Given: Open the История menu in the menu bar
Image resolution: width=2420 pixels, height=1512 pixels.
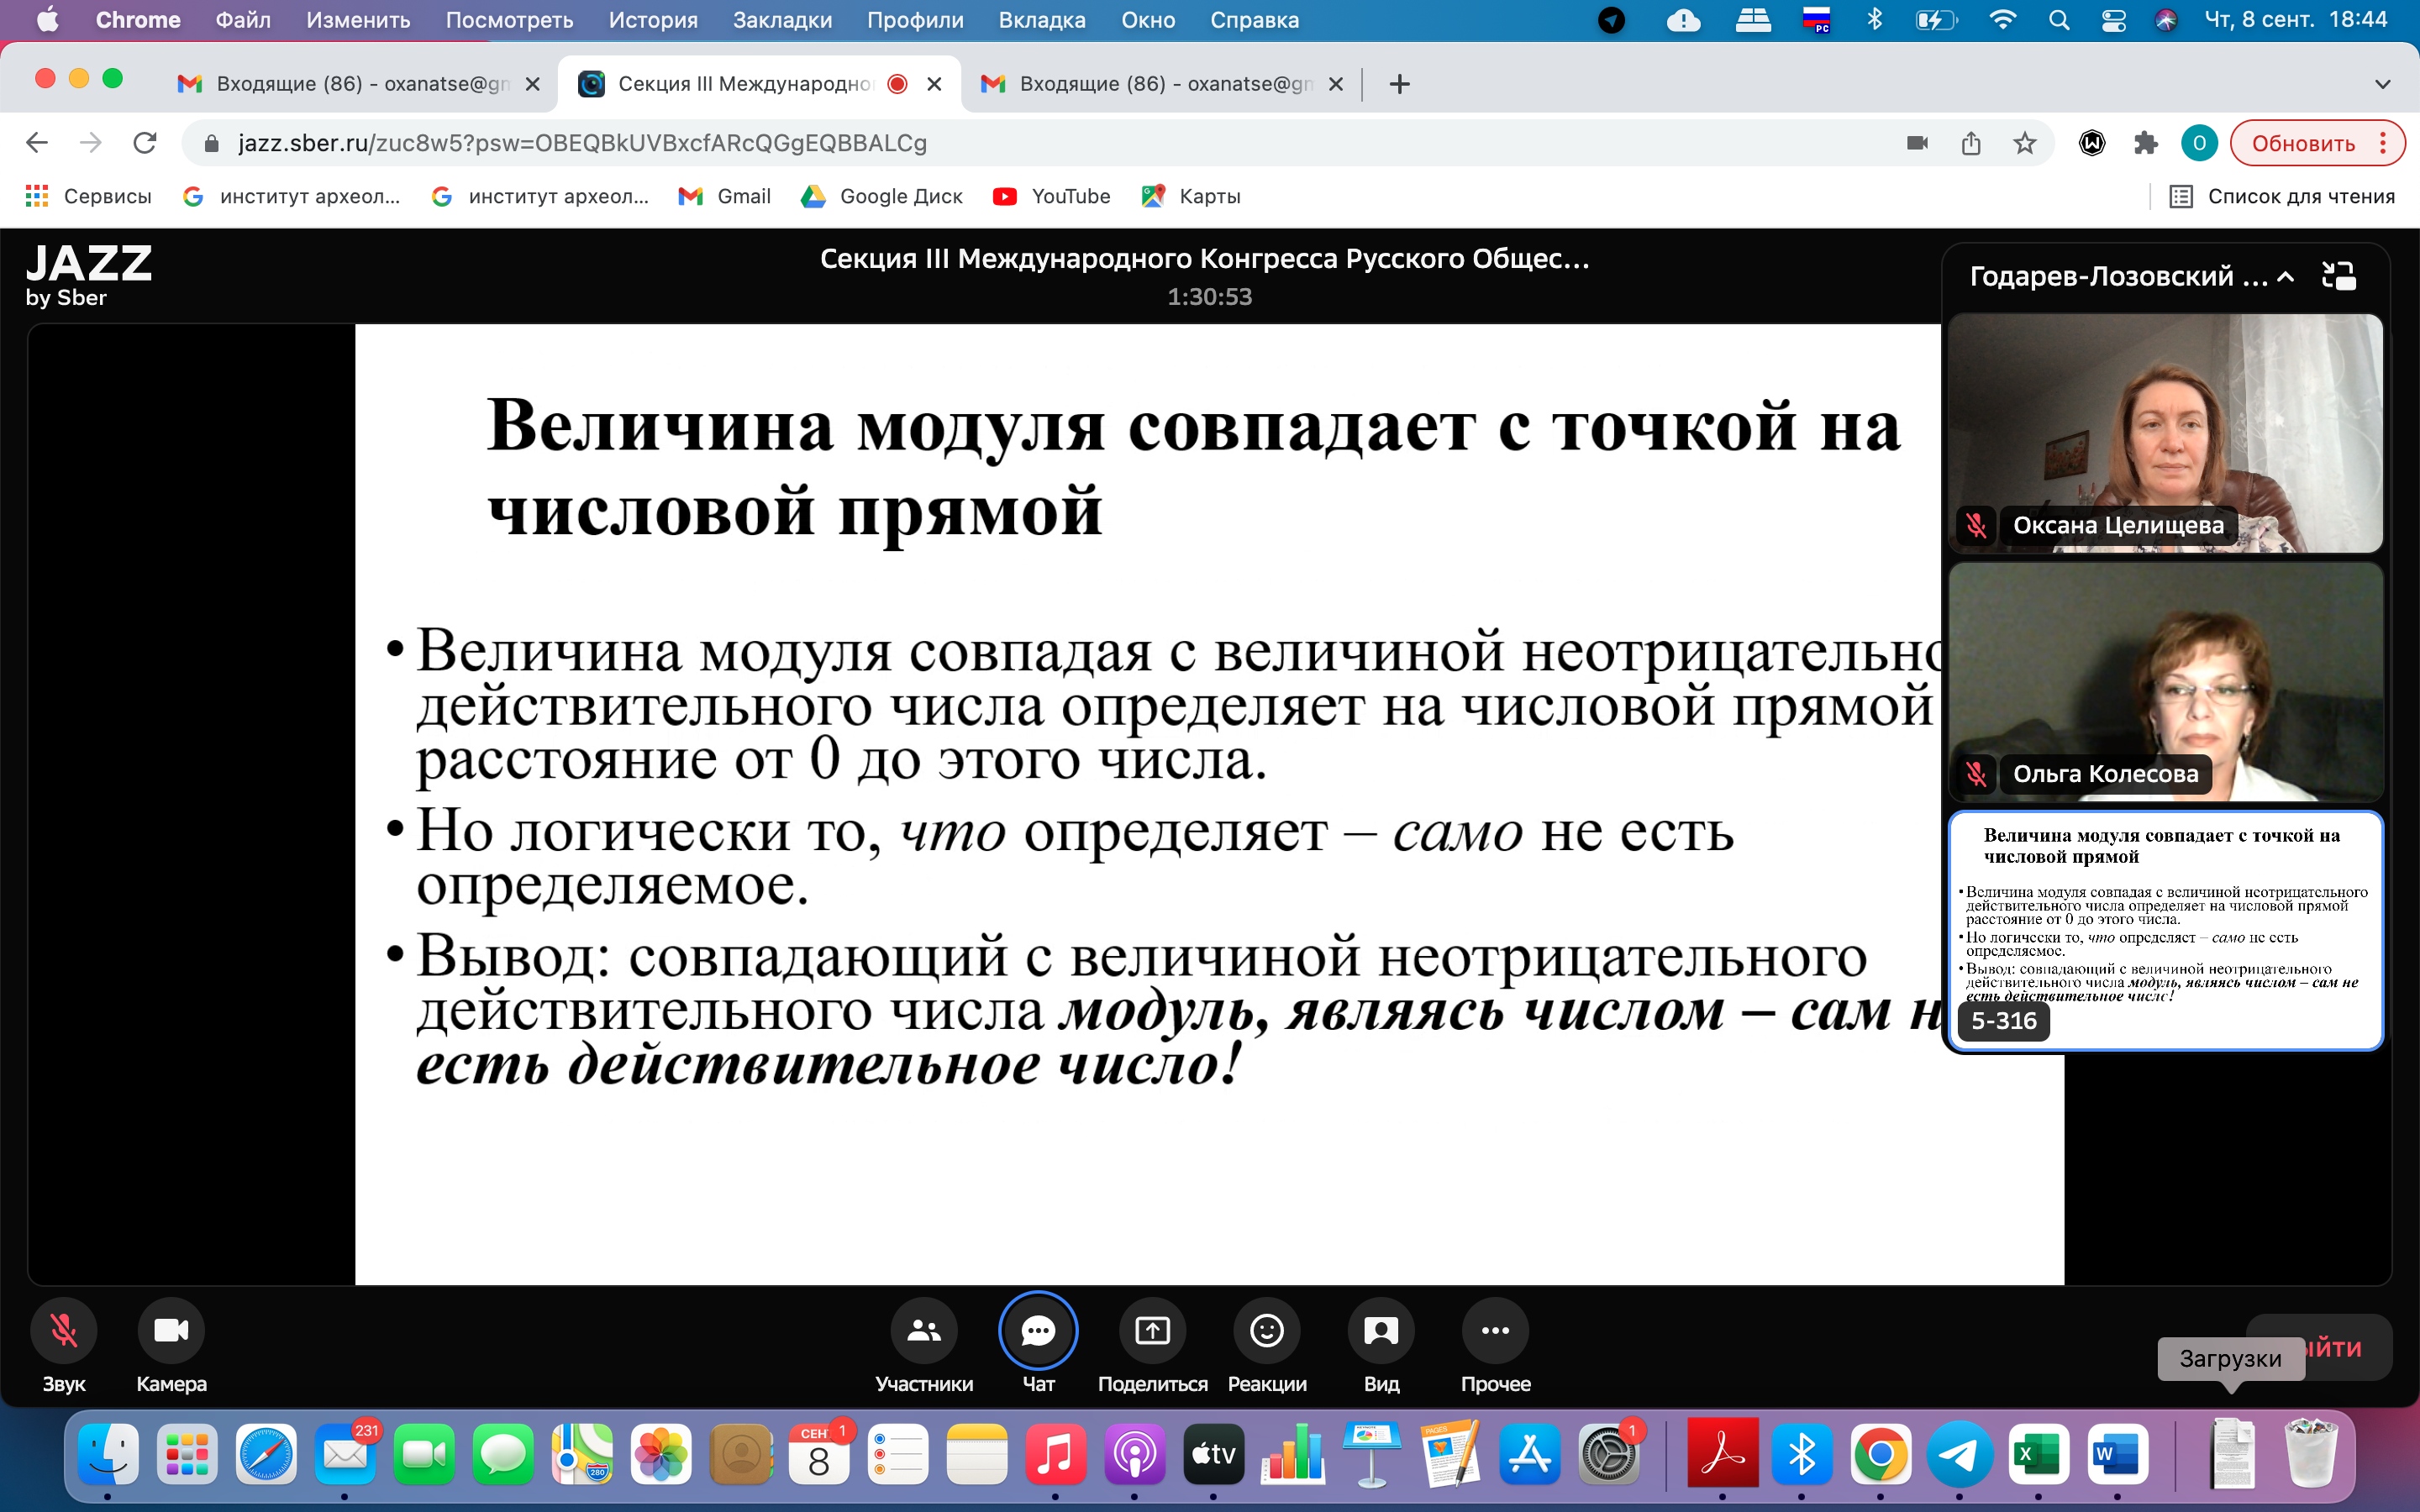Looking at the screenshot, I should click(x=652, y=20).
